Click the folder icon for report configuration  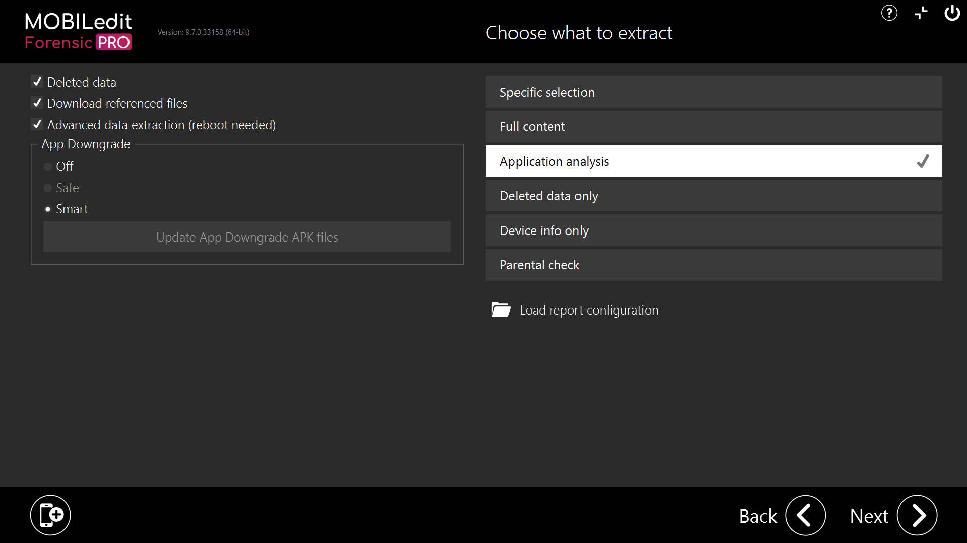(501, 310)
